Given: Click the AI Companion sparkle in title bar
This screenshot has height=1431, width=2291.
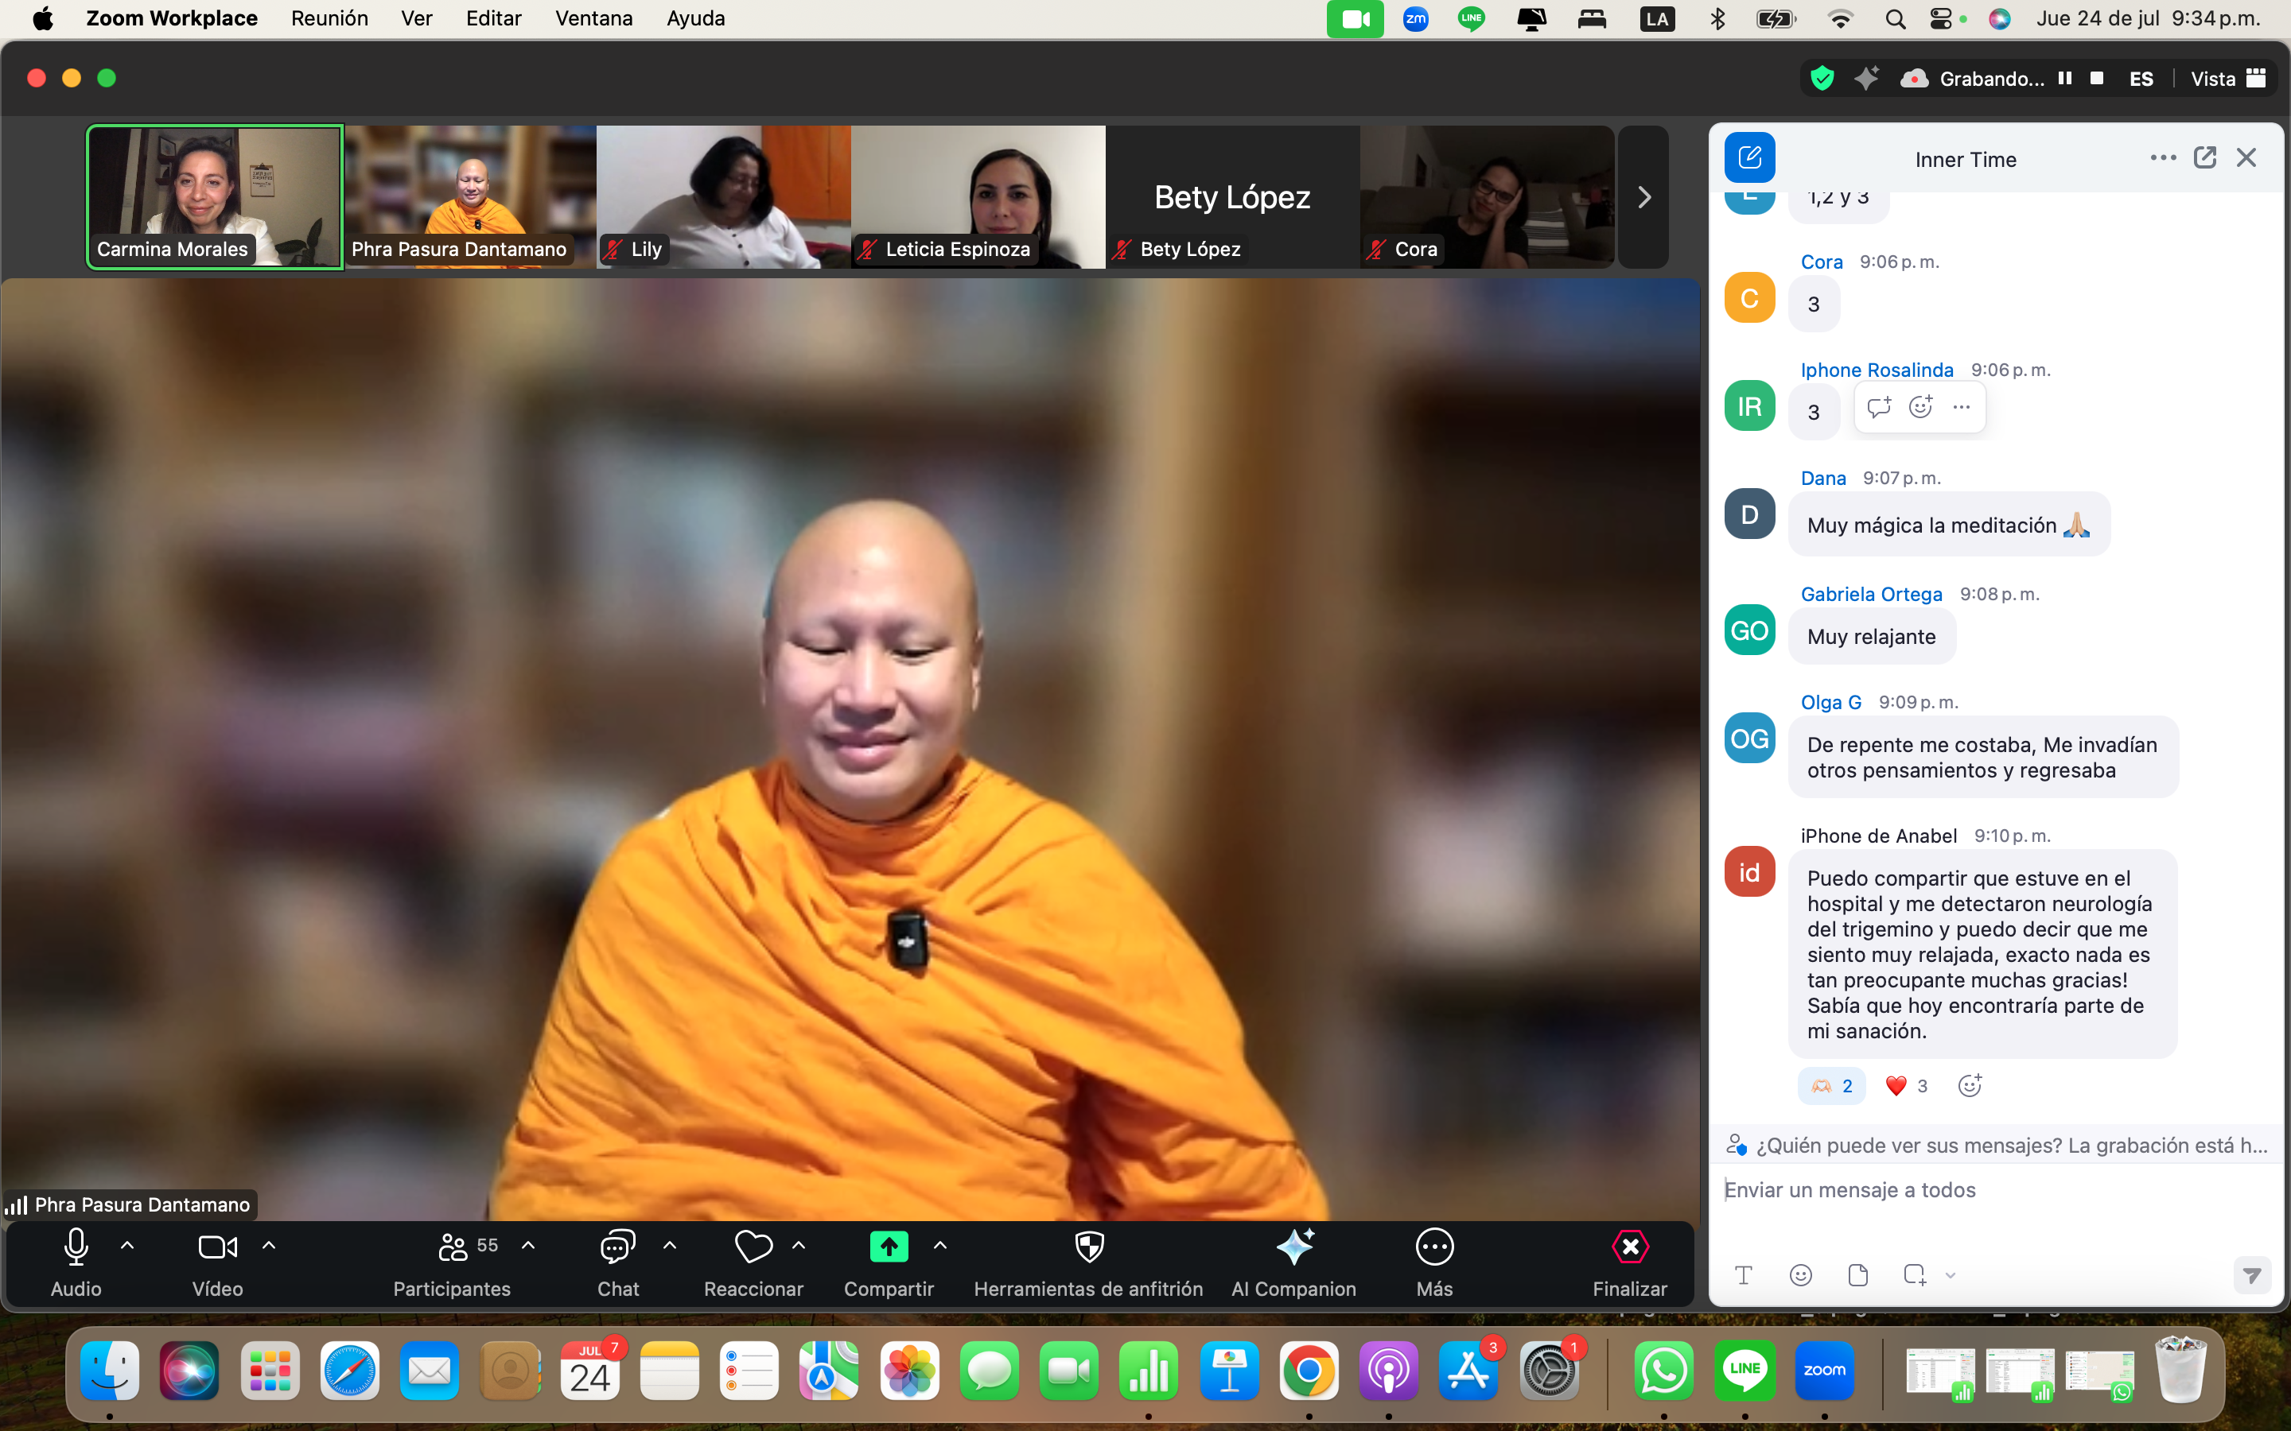Looking at the screenshot, I should 1866,79.
